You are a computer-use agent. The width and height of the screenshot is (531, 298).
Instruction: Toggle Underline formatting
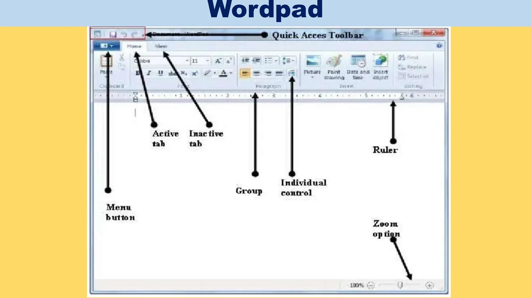pyautogui.click(x=160, y=73)
